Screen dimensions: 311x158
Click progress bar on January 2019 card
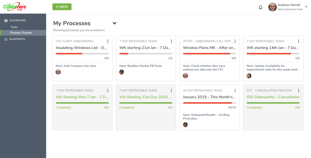point(210,103)
